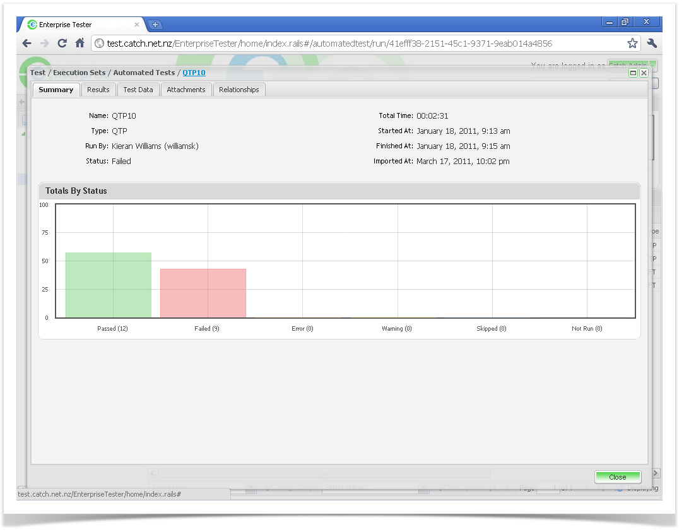The width and height of the screenshot is (684, 532).
Task: Go to the browser home page icon
Action: [x=80, y=44]
